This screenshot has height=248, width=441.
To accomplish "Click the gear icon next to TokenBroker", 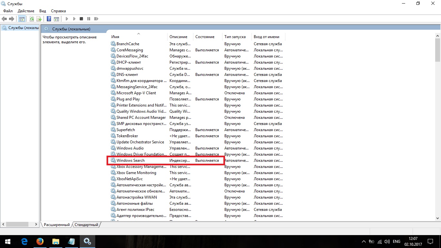I will [113, 136].
